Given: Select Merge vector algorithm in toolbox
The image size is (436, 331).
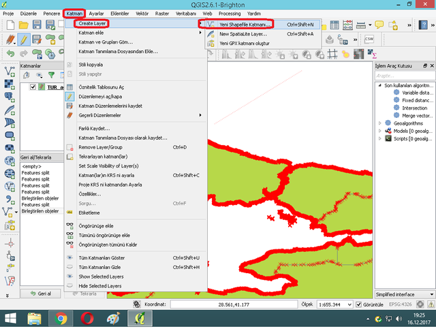Looking at the screenshot, I should [x=418, y=116].
